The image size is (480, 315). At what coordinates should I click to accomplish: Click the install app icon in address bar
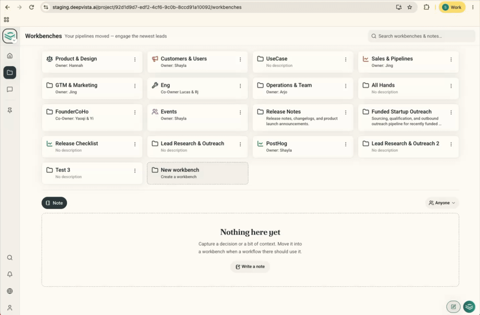point(399,7)
